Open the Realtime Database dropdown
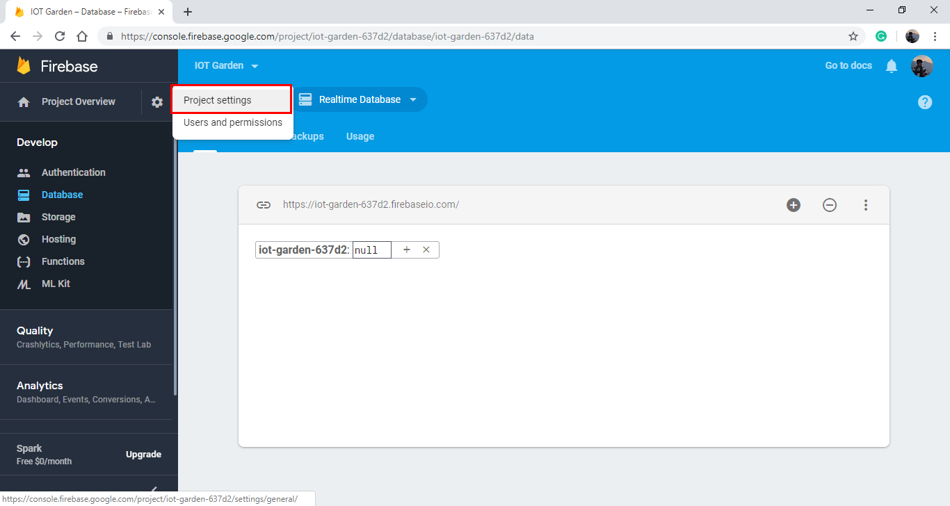950x506 pixels. (x=360, y=99)
